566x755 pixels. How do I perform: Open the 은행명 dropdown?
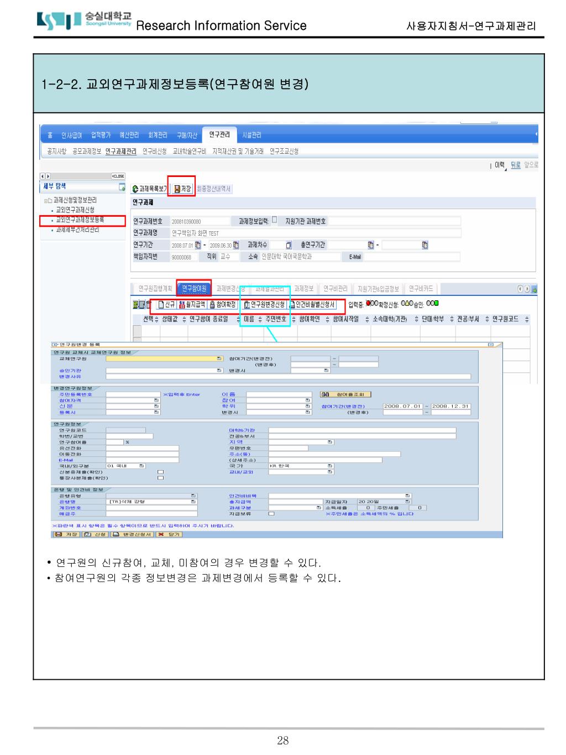tap(193, 502)
